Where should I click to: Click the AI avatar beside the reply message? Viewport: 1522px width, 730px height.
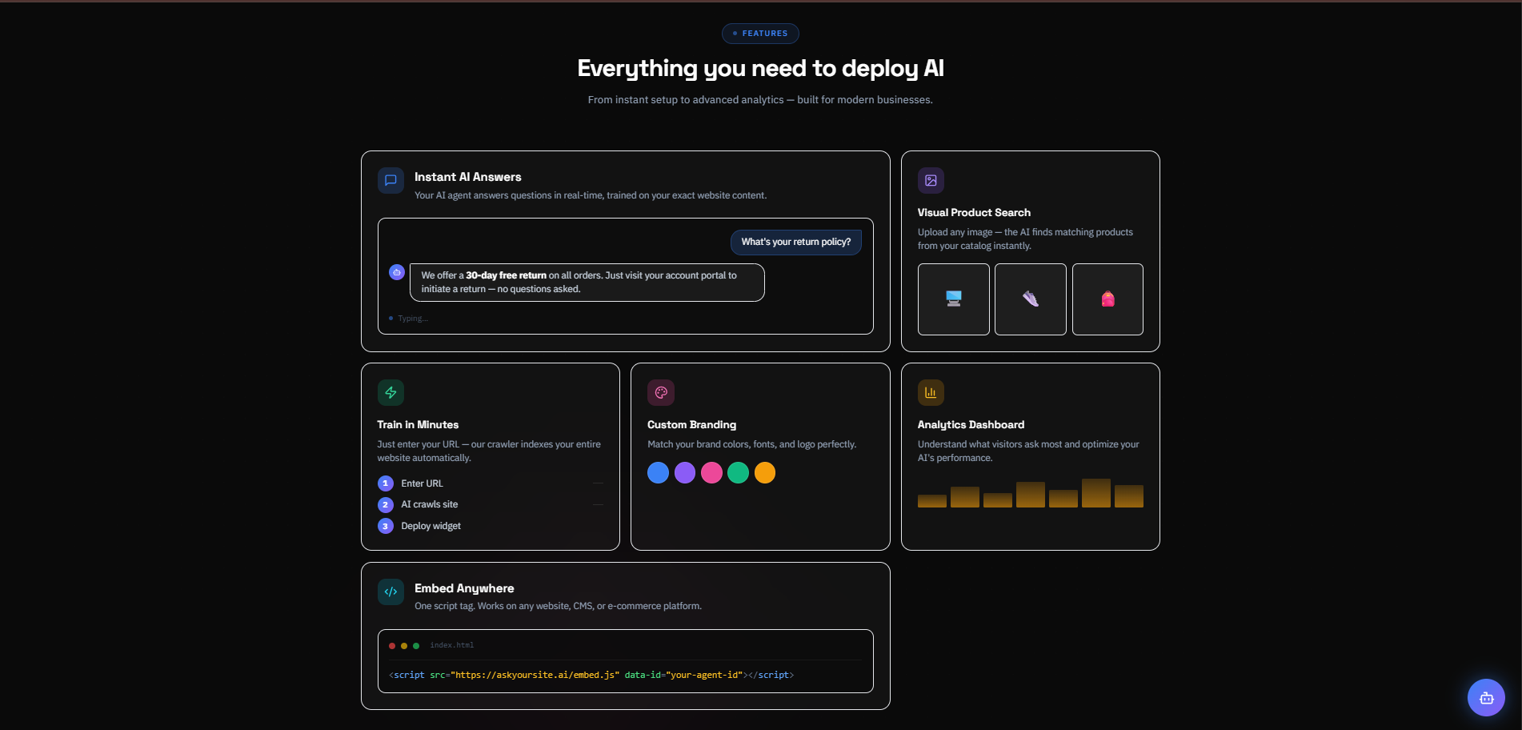397,272
